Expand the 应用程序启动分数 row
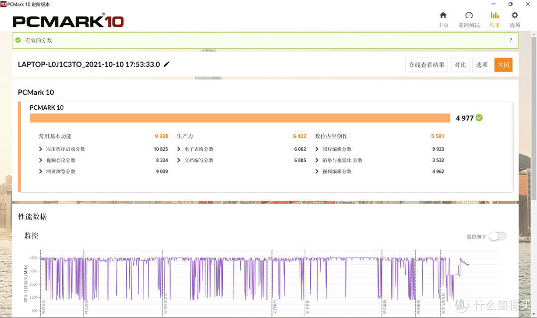537x318 pixels. point(40,149)
